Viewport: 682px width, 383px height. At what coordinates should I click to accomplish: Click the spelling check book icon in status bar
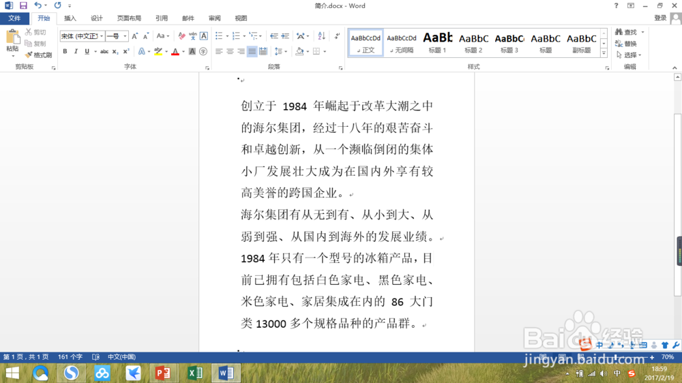pyautogui.click(x=95, y=357)
